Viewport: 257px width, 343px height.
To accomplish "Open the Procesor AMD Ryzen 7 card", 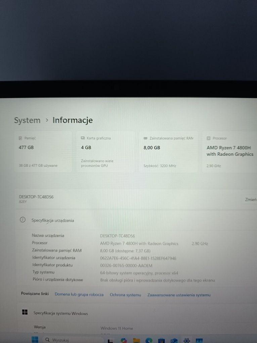I will click(x=230, y=152).
